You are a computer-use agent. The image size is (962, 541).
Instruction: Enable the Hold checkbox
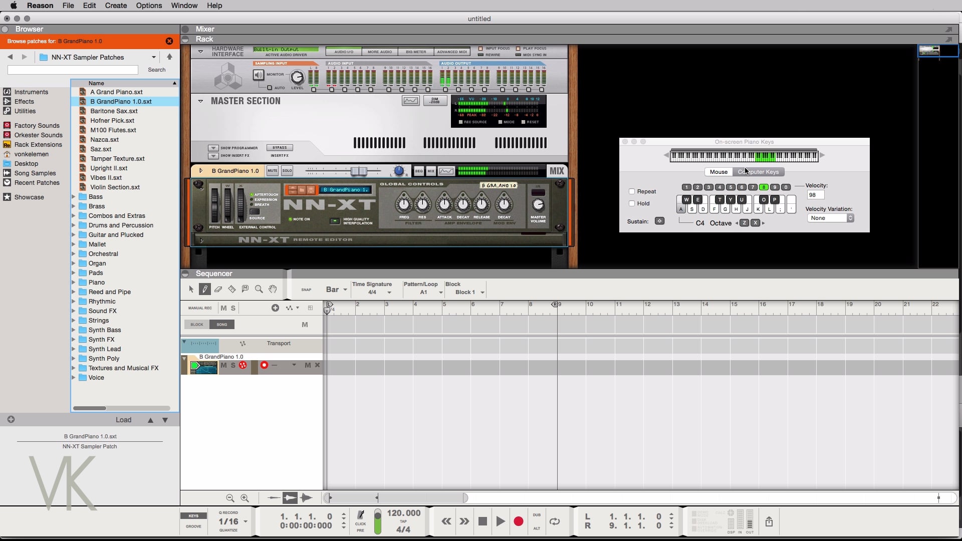tap(632, 203)
